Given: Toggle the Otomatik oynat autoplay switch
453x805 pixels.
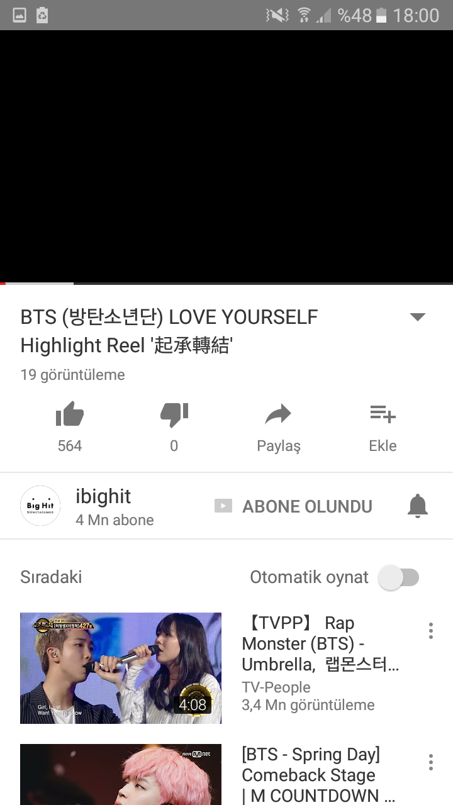Looking at the screenshot, I should pyautogui.click(x=399, y=577).
